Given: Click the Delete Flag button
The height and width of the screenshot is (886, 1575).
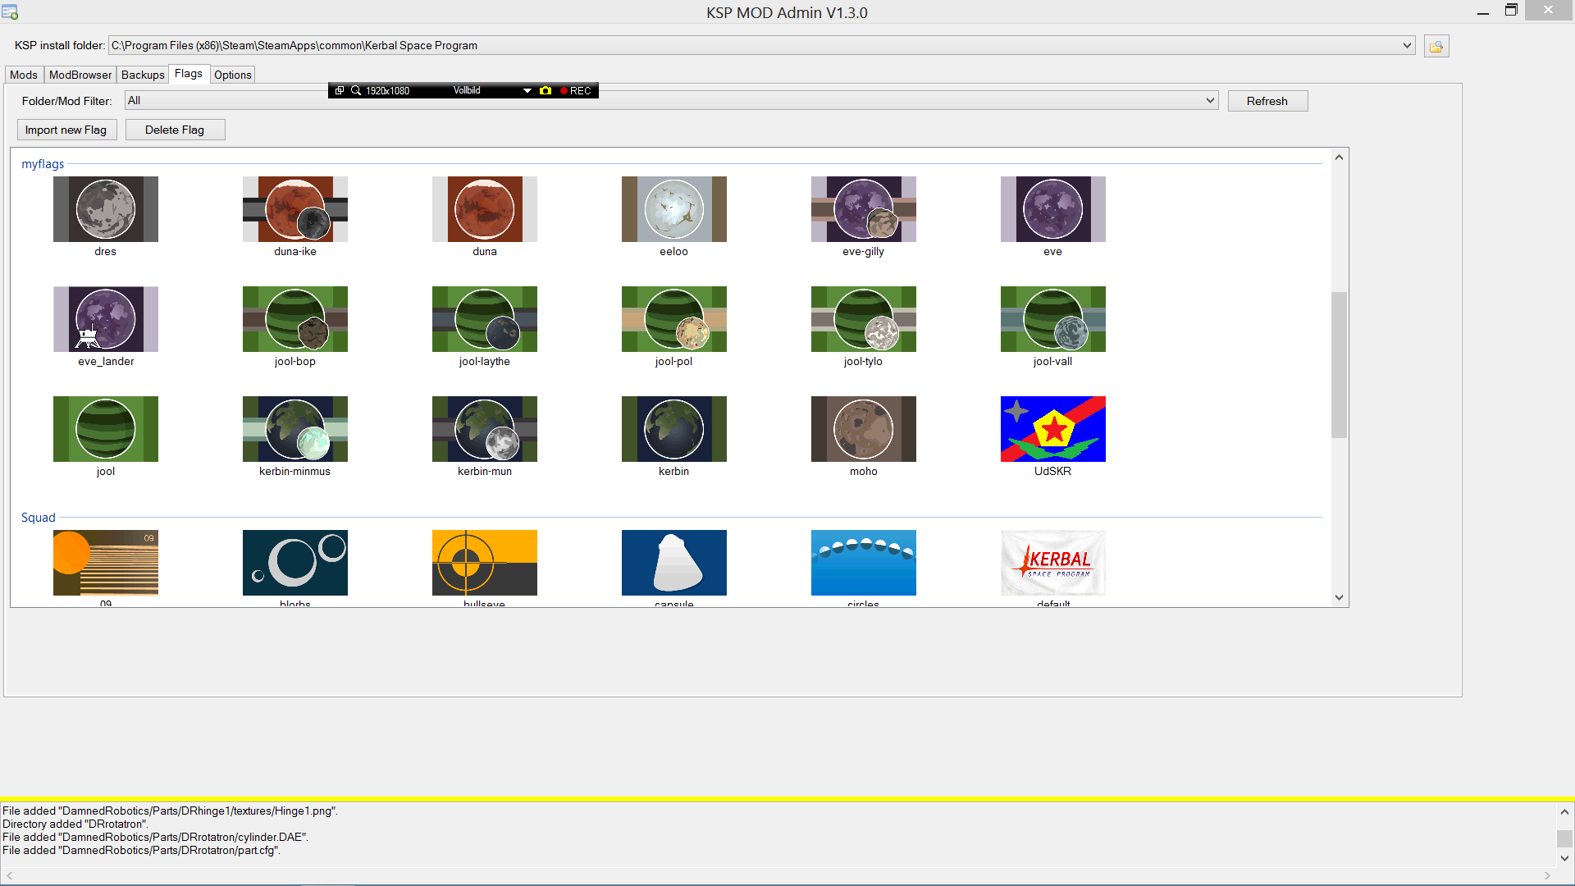Looking at the screenshot, I should click(x=175, y=130).
